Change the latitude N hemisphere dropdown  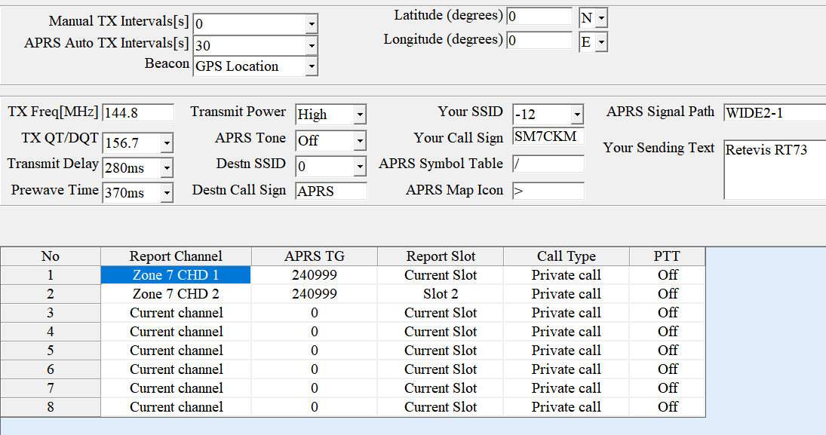click(601, 18)
